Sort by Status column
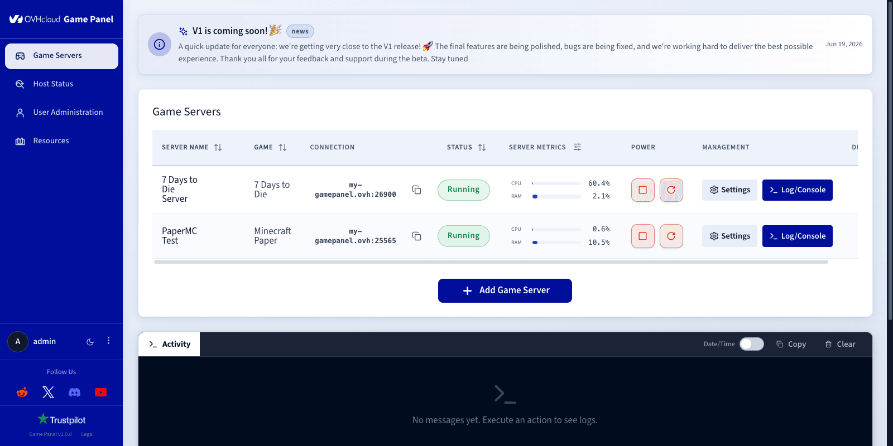Viewport: 893px width, 446px height. click(x=482, y=147)
